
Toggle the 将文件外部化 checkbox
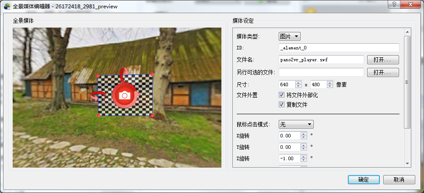coord(282,95)
